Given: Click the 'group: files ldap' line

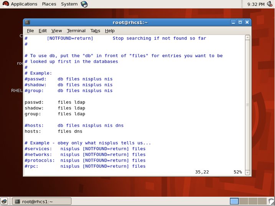Looking at the screenshot, I should pyautogui.click(x=55, y=114).
